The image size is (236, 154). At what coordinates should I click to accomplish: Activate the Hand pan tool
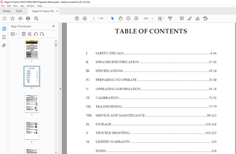(120, 19)
